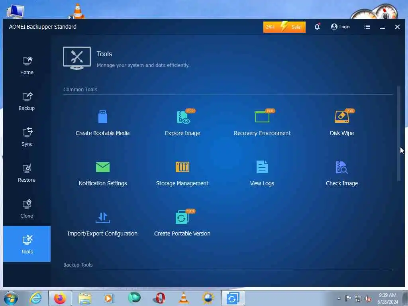408x306 pixels.
Task: Open Storage Management
Action: [x=182, y=174]
